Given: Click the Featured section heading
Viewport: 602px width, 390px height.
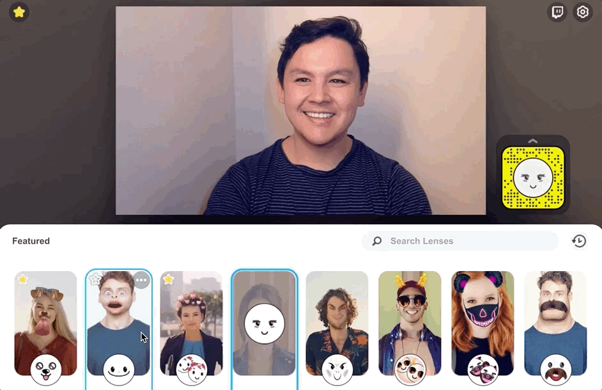Looking at the screenshot, I should click(x=31, y=241).
